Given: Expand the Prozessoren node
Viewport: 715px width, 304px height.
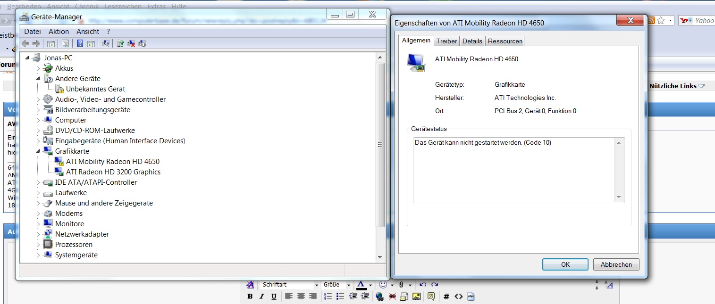Looking at the screenshot, I should click(39, 245).
